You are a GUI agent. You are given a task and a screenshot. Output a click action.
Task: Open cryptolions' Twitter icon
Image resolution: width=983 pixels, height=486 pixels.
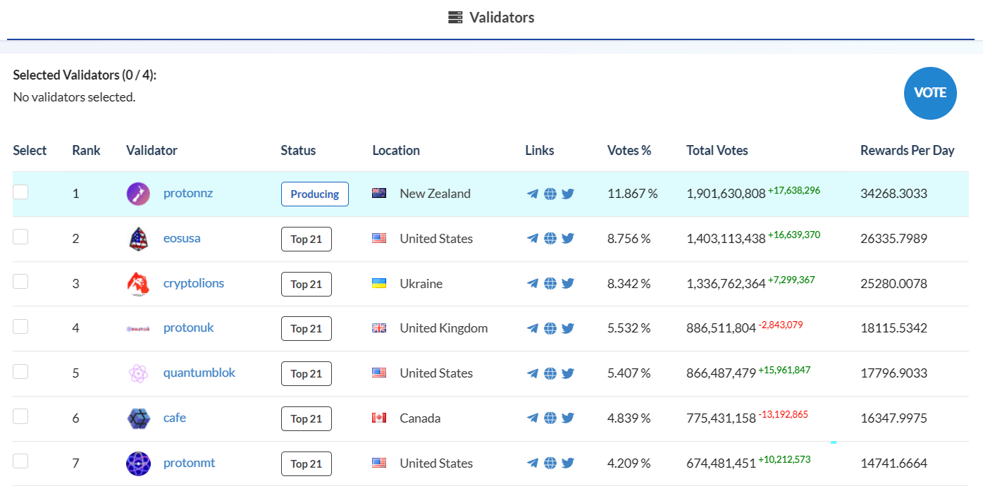(x=568, y=284)
